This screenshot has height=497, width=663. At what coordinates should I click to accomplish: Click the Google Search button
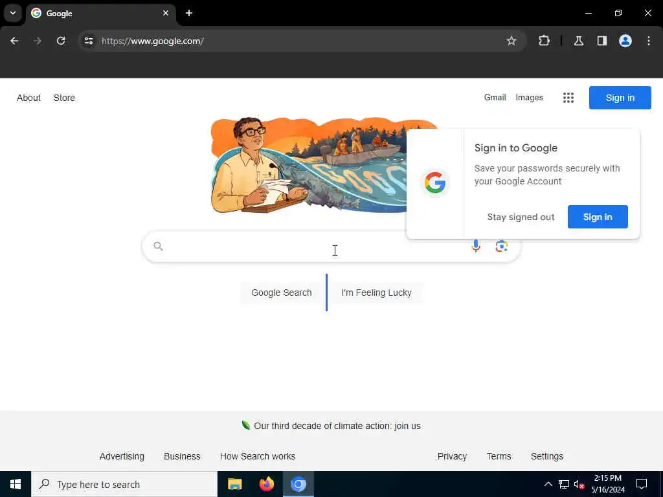point(281,293)
